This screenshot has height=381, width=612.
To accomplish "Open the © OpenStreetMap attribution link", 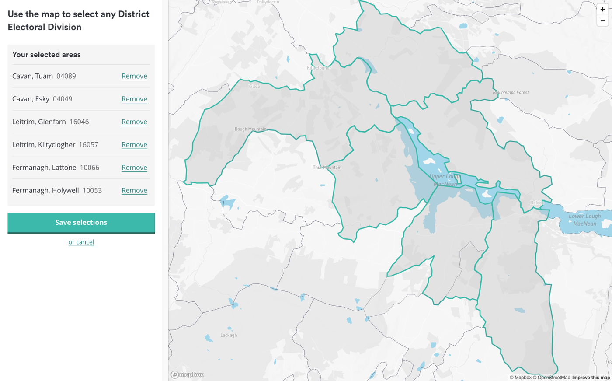I will pos(551,378).
